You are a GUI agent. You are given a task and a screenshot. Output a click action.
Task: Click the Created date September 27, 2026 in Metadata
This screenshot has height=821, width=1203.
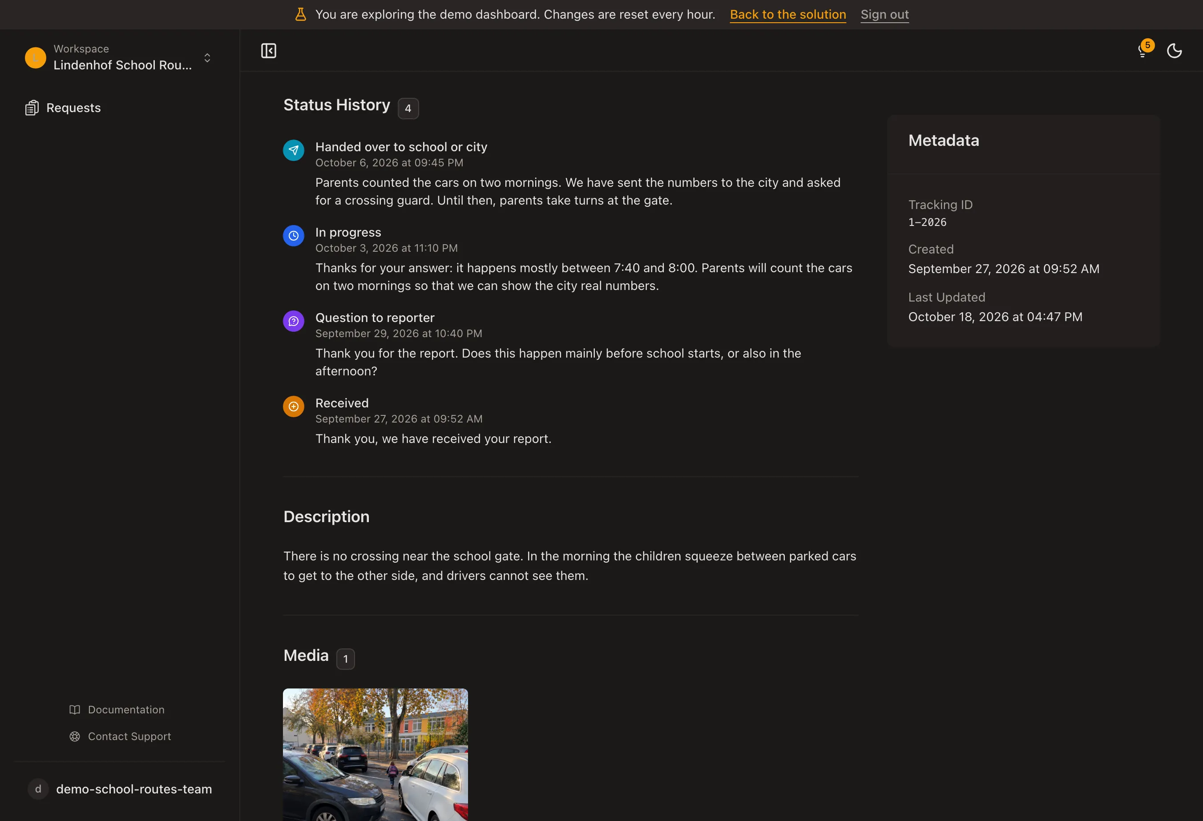1004,269
